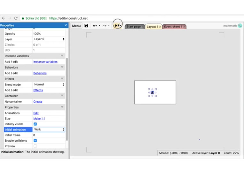The height and width of the screenshot is (173, 244).
Task: Click the Properties panel scrollbar
Action: 67,99
